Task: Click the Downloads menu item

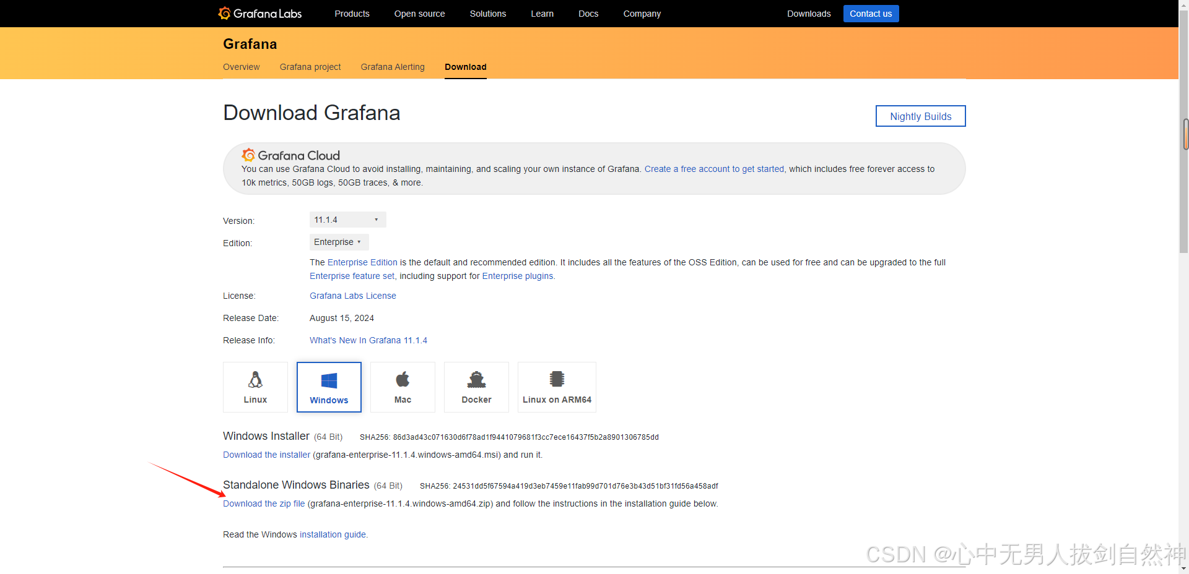Action: point(809,13)
